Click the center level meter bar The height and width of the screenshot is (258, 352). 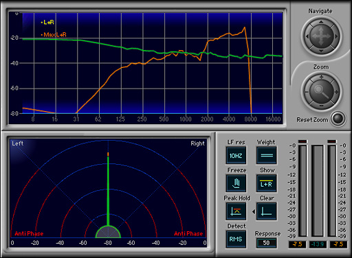(318, 191)
